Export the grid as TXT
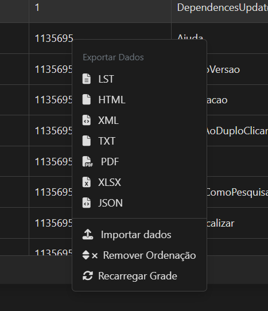Viewport: 268px width, 311px height. (x=139, y=141)
